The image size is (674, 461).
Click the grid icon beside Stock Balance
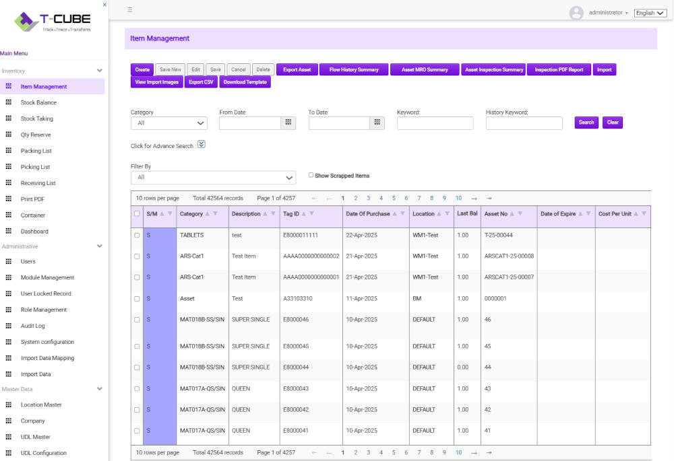9,102
